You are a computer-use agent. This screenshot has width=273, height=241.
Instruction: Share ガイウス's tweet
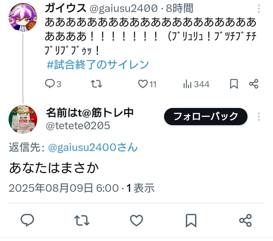point(254,84)
